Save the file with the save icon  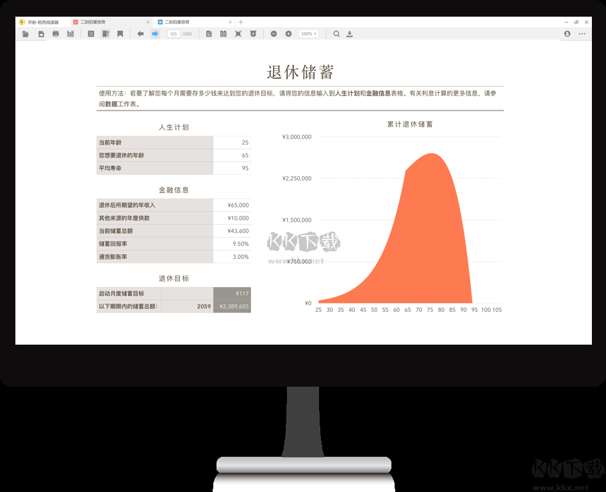click(x=70, y=34)
